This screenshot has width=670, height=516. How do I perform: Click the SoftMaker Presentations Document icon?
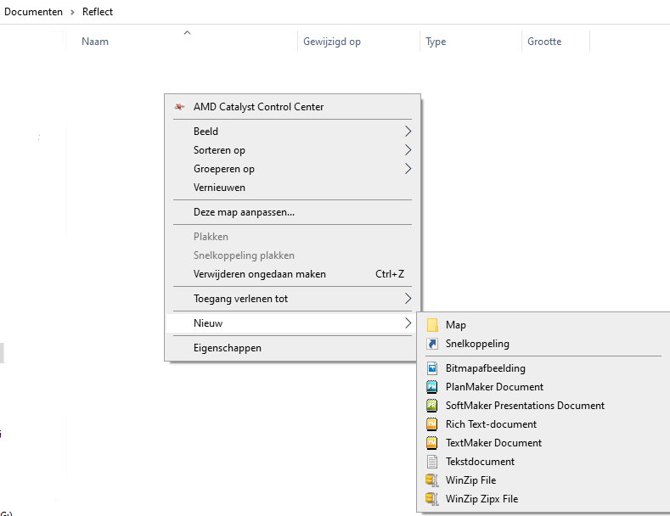point(432,406)
